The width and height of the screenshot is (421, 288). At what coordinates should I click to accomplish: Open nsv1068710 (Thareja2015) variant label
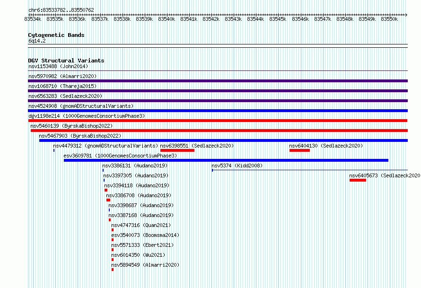point(62,86)
